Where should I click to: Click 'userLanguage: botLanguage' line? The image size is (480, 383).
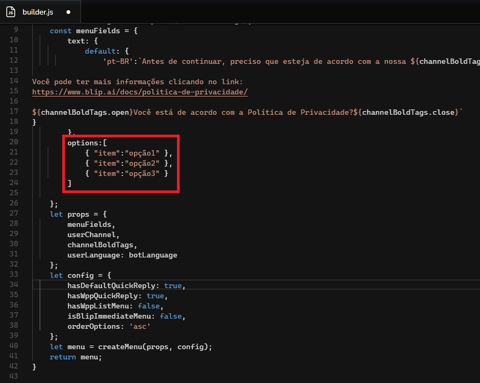point(122,255)
